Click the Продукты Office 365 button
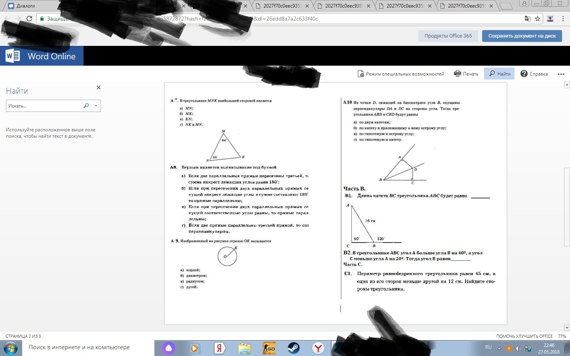The image size is (570, 356). pos(448,36)
